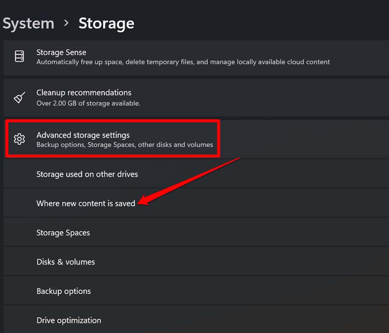Open the Storage Spaces entry
Viewport: 389px width, 333px height.
(63, 233)
